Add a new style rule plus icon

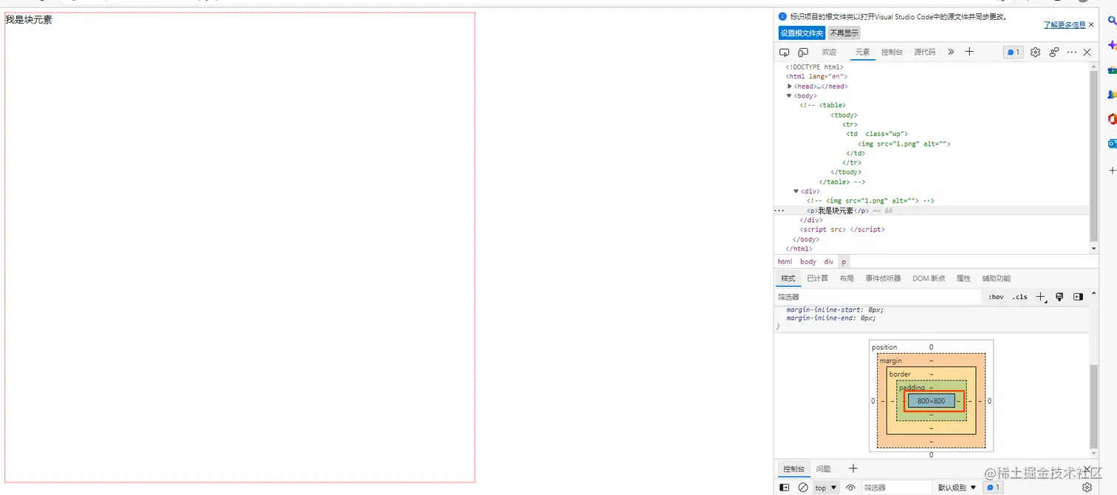1041,297
